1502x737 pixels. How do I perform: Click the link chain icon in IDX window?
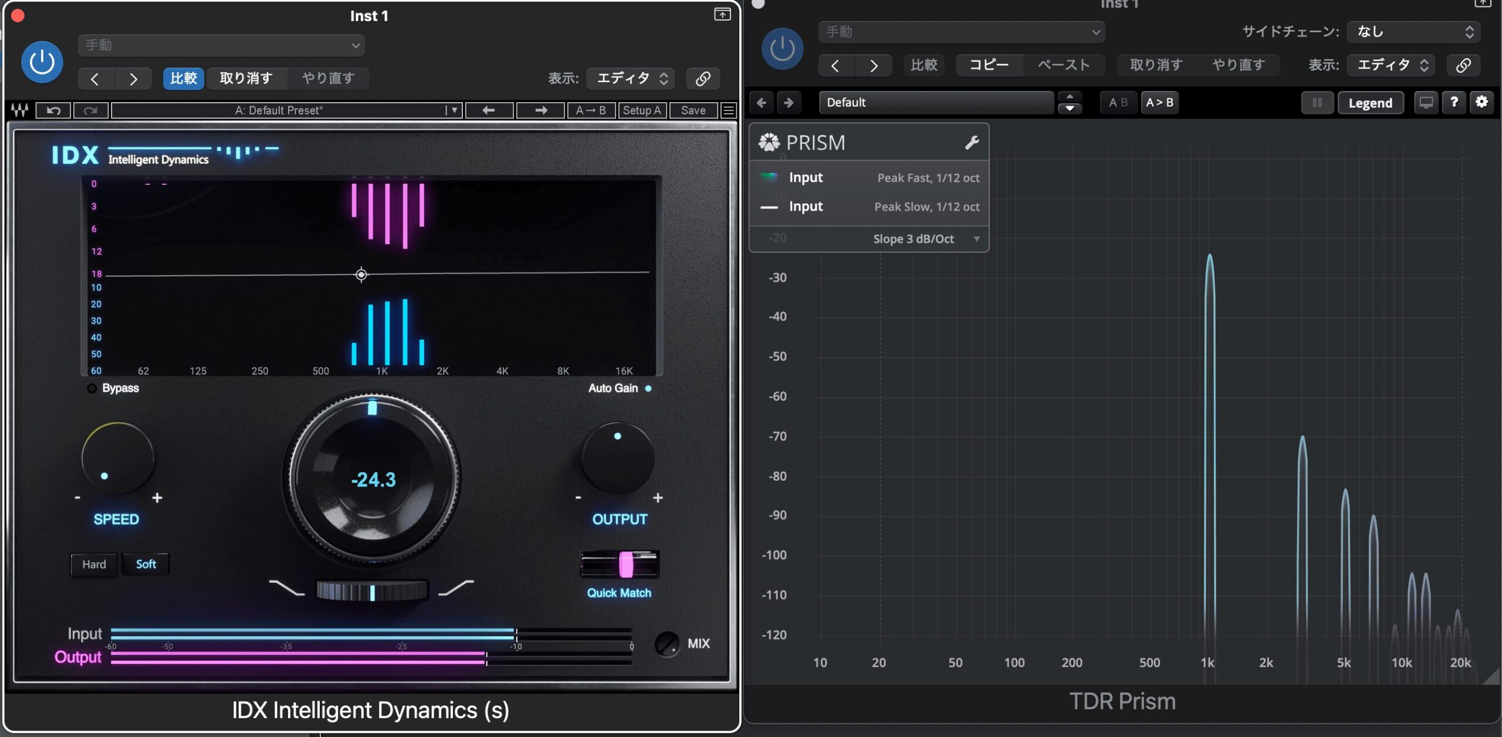point(703,79)
